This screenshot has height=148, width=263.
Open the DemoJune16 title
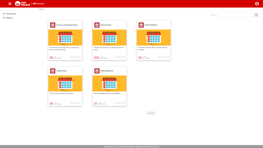(x=106, y=25)
